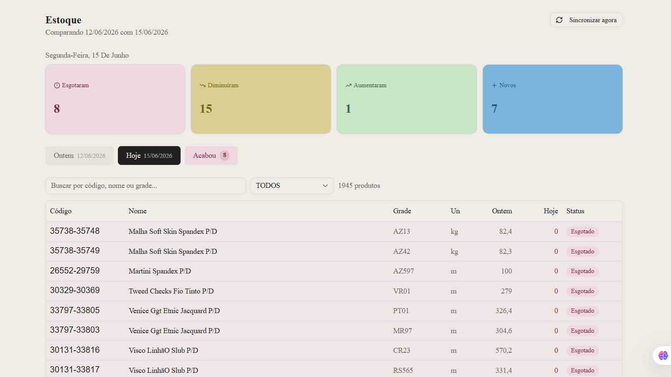Click the sync refresh icon
Image resolution: width=671 pixels, height=377 pixels.
coord(559,20)
